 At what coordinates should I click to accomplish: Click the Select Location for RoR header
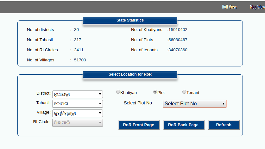coord(130,74)
